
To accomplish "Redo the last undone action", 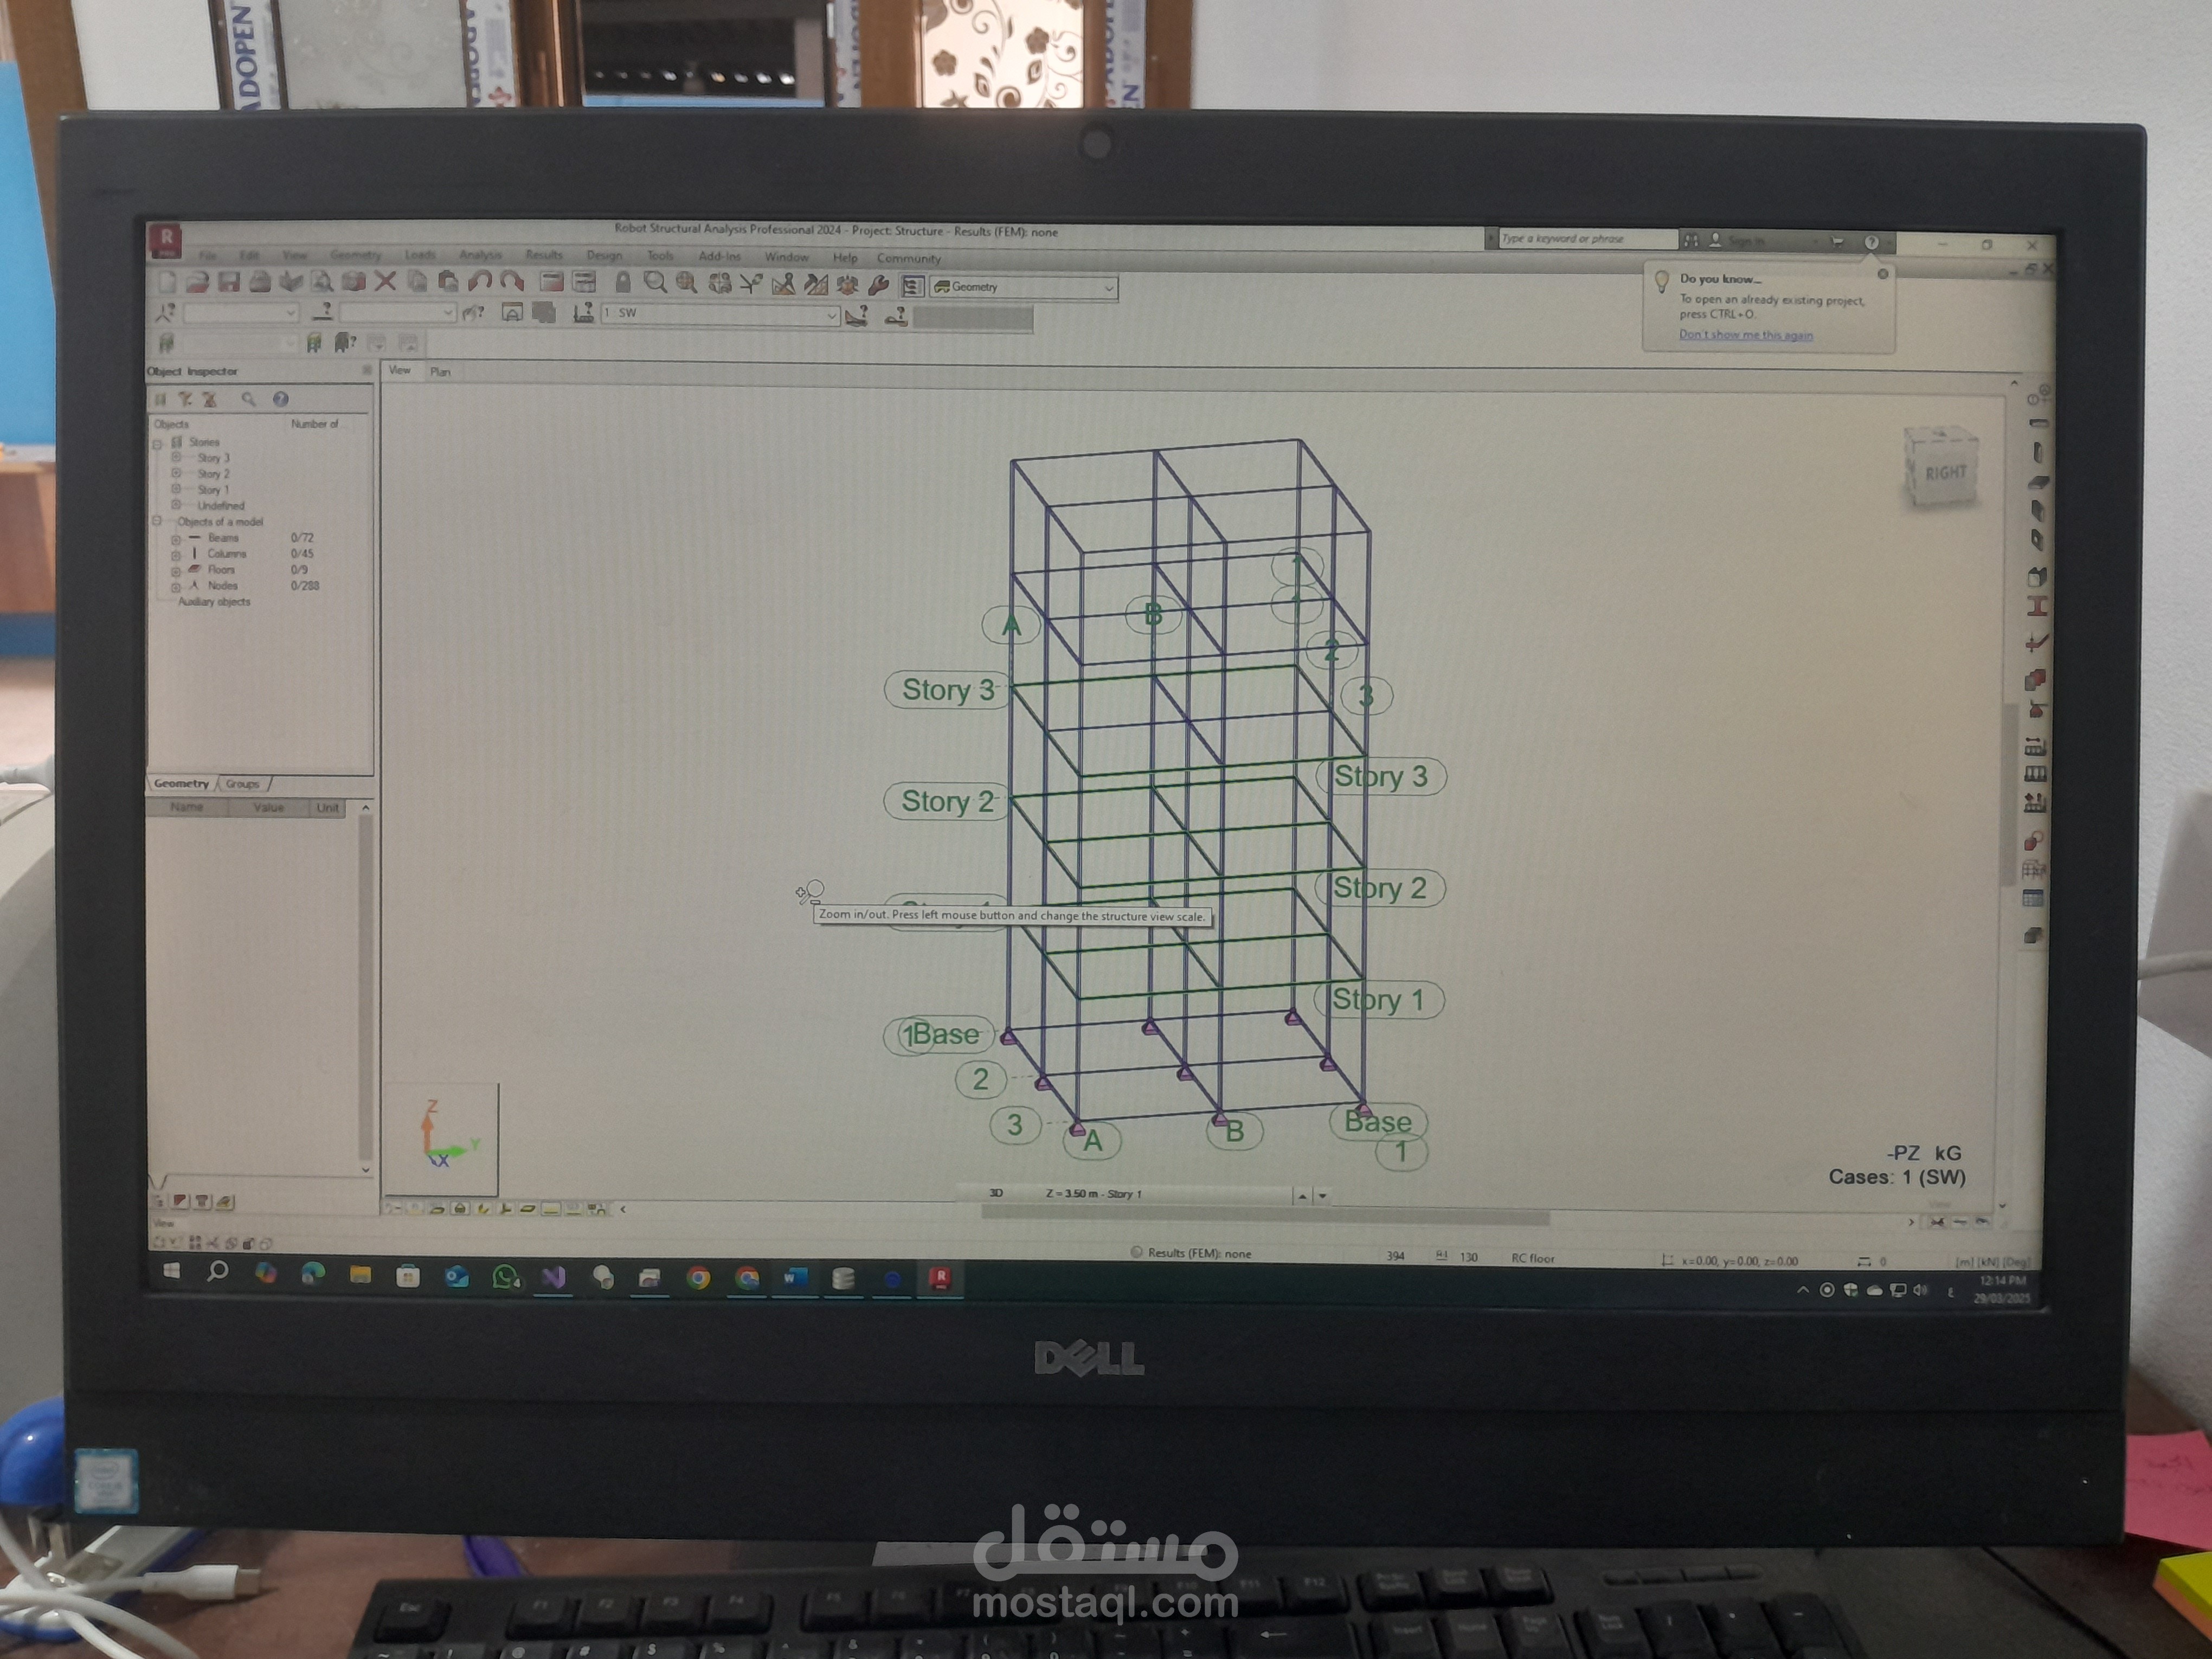I will pos(512,281).
